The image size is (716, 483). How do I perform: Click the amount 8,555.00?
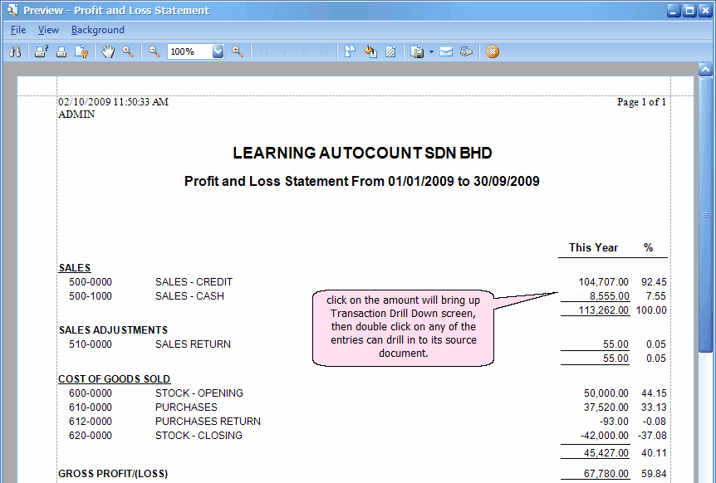pos(609,296)
